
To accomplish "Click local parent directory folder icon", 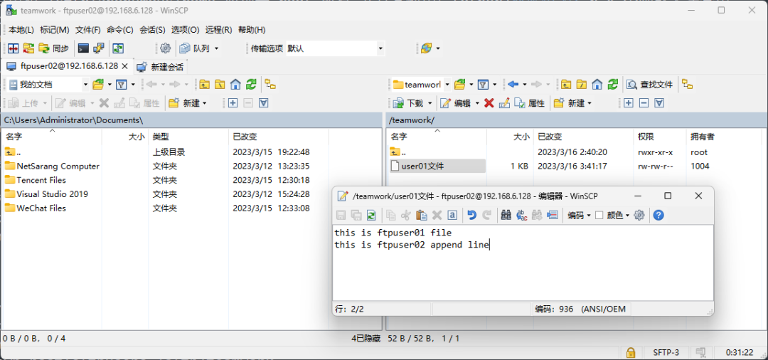I will point(204,84).
